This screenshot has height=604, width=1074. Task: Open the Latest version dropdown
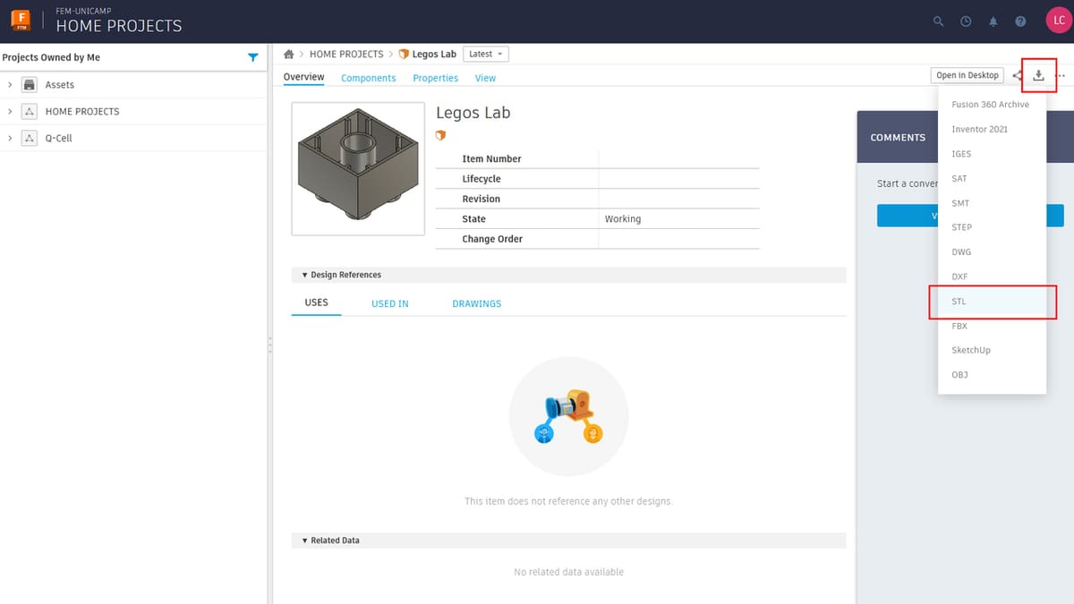click(486, 55)
